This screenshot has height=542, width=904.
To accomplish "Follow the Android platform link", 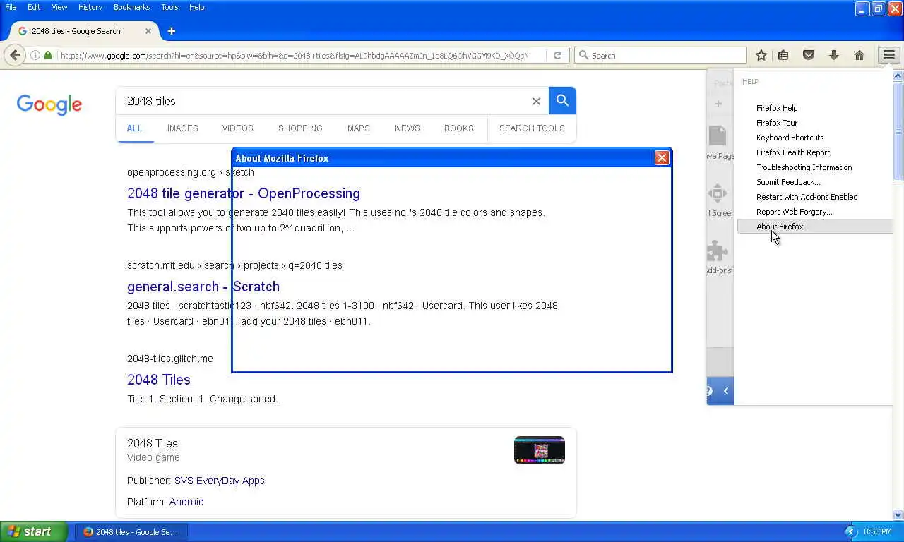I will [186, 502].
